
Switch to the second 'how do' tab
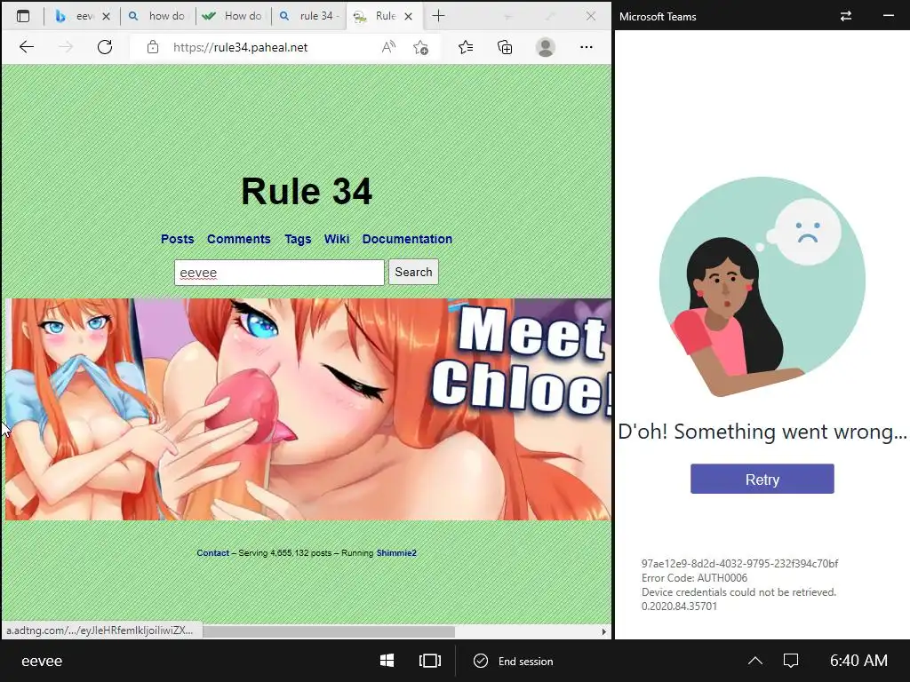pyautogui.click(x=156, y=16)
